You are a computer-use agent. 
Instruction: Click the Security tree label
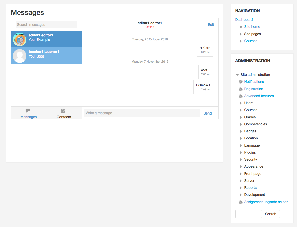250,159
